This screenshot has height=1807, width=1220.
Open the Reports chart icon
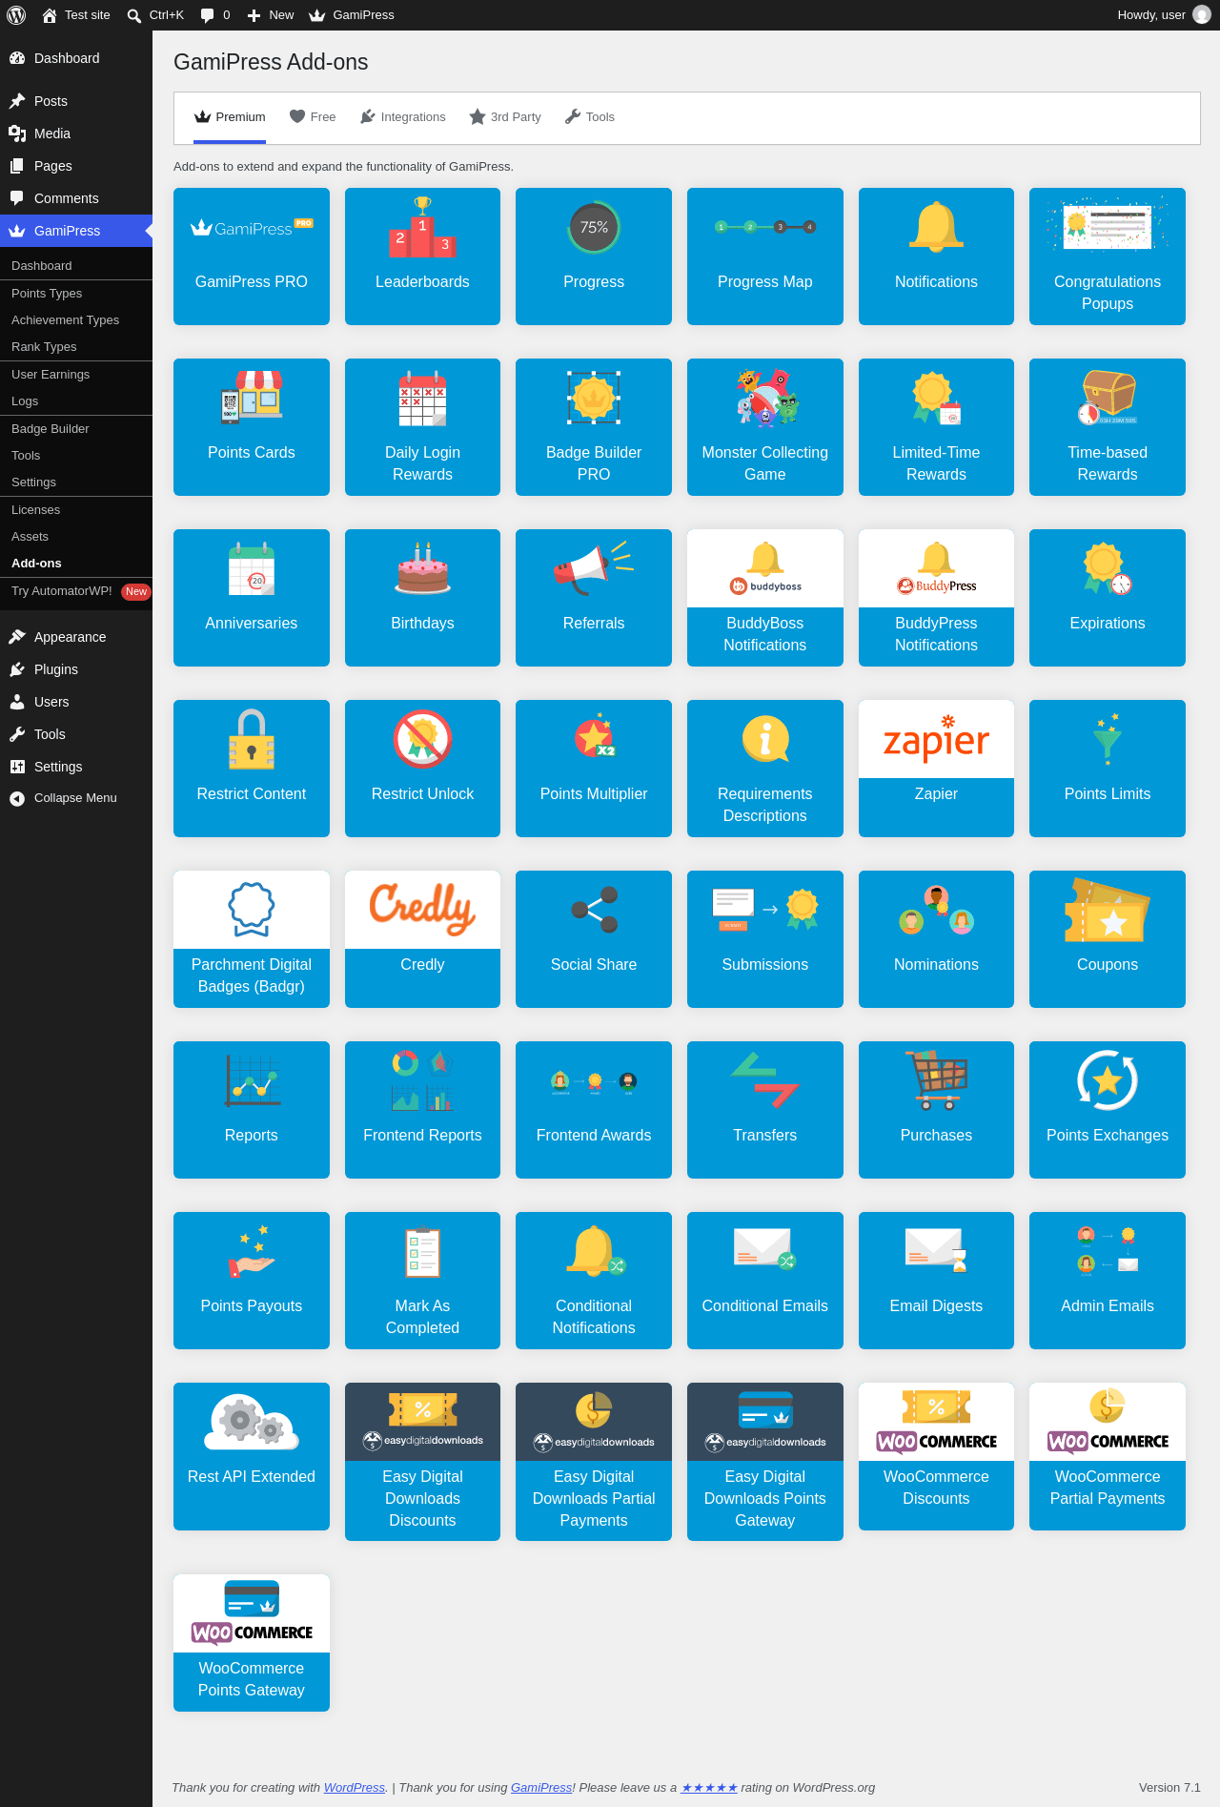click(252, 1080)
